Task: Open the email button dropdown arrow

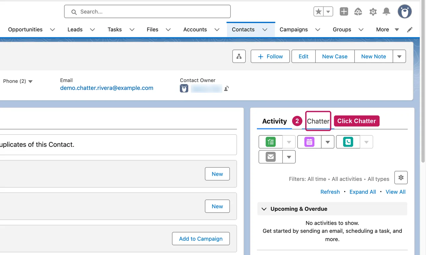Action: point(289,157)
